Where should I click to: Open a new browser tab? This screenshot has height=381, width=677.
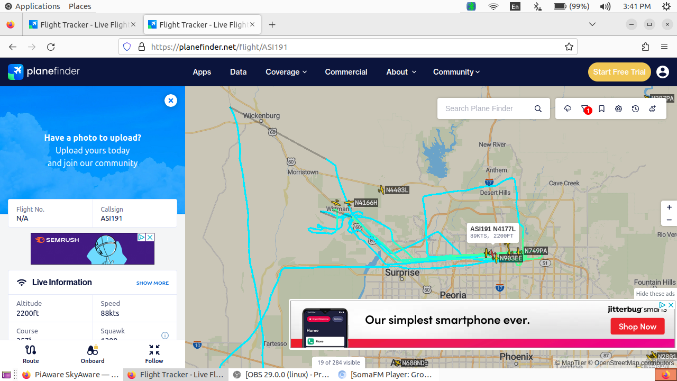coord(272,25)
